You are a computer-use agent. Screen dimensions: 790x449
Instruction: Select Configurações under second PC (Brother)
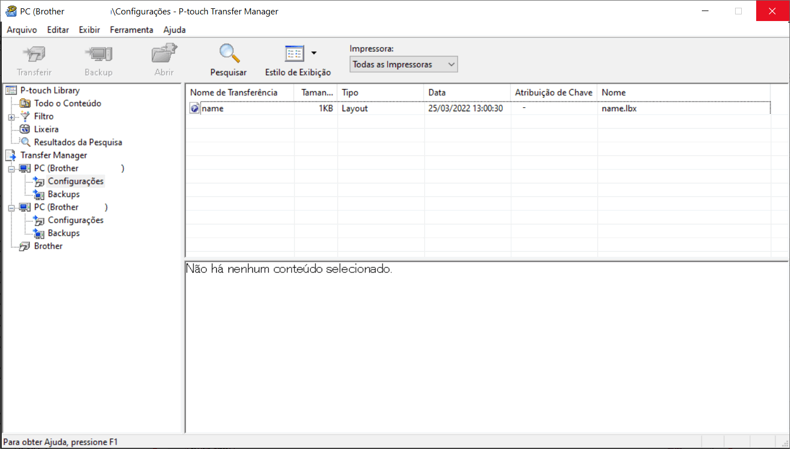75,220
